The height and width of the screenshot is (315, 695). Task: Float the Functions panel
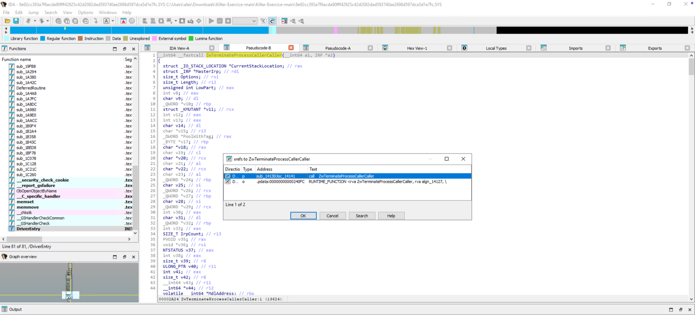click(x=124, y=49)
